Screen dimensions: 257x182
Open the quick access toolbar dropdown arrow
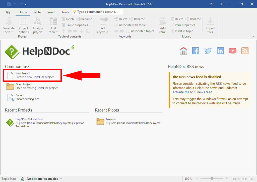(x=26, y=4)
